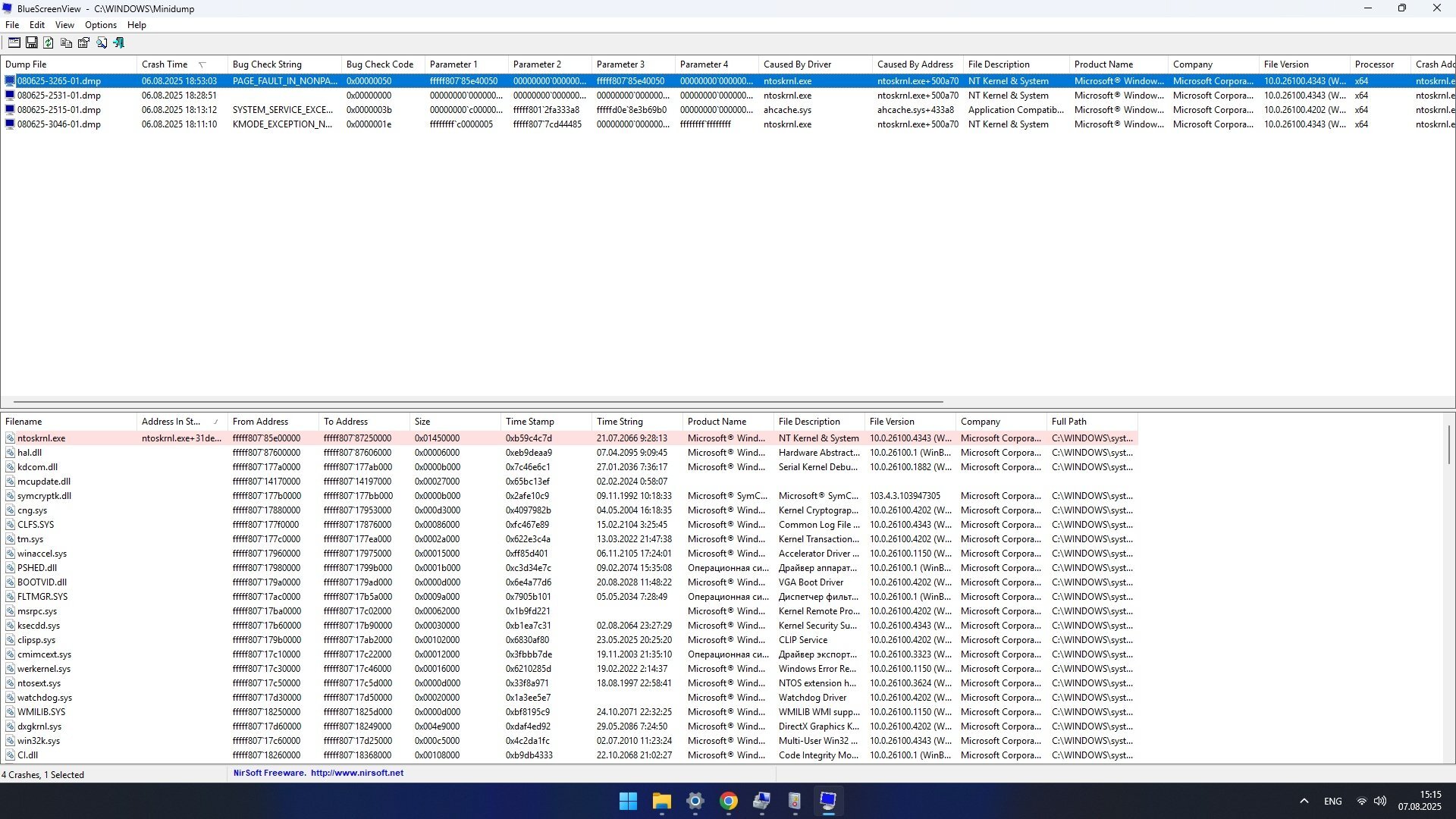
Task: Select the mcupdate.dll driver row
Action: click(569, 482)
